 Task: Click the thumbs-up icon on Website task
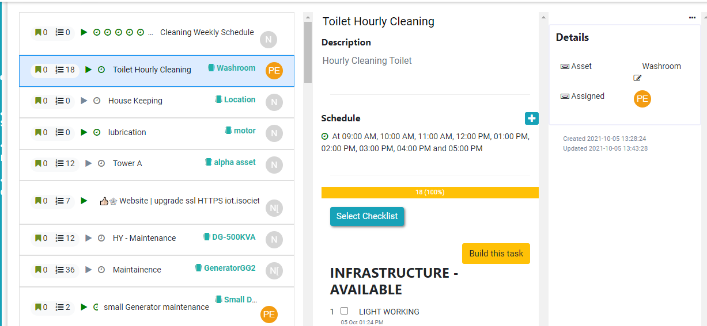click(104, 201)
